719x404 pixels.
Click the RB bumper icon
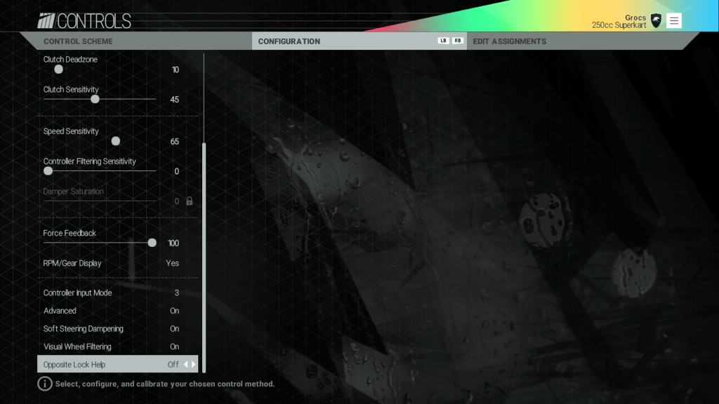[458, 40]
